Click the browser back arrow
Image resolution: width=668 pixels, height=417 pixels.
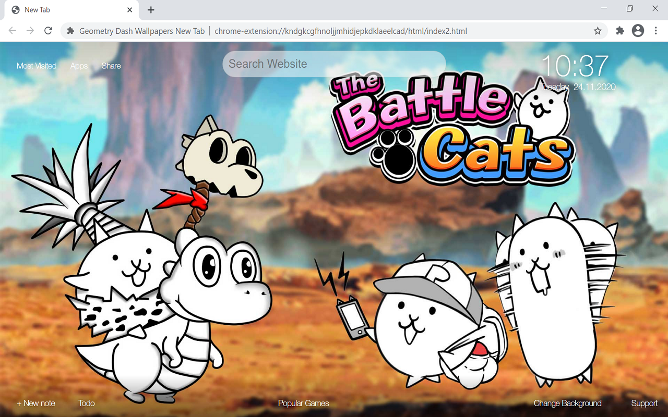[x=13, y=31]
